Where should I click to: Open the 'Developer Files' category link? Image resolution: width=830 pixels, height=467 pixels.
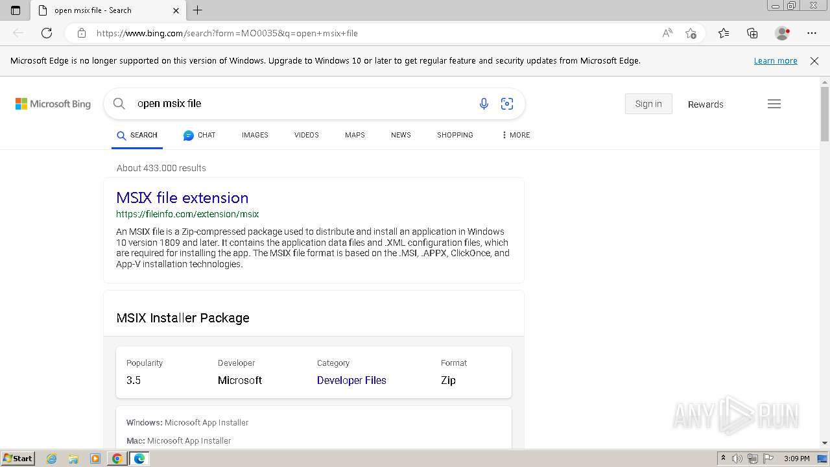point(351,380)
